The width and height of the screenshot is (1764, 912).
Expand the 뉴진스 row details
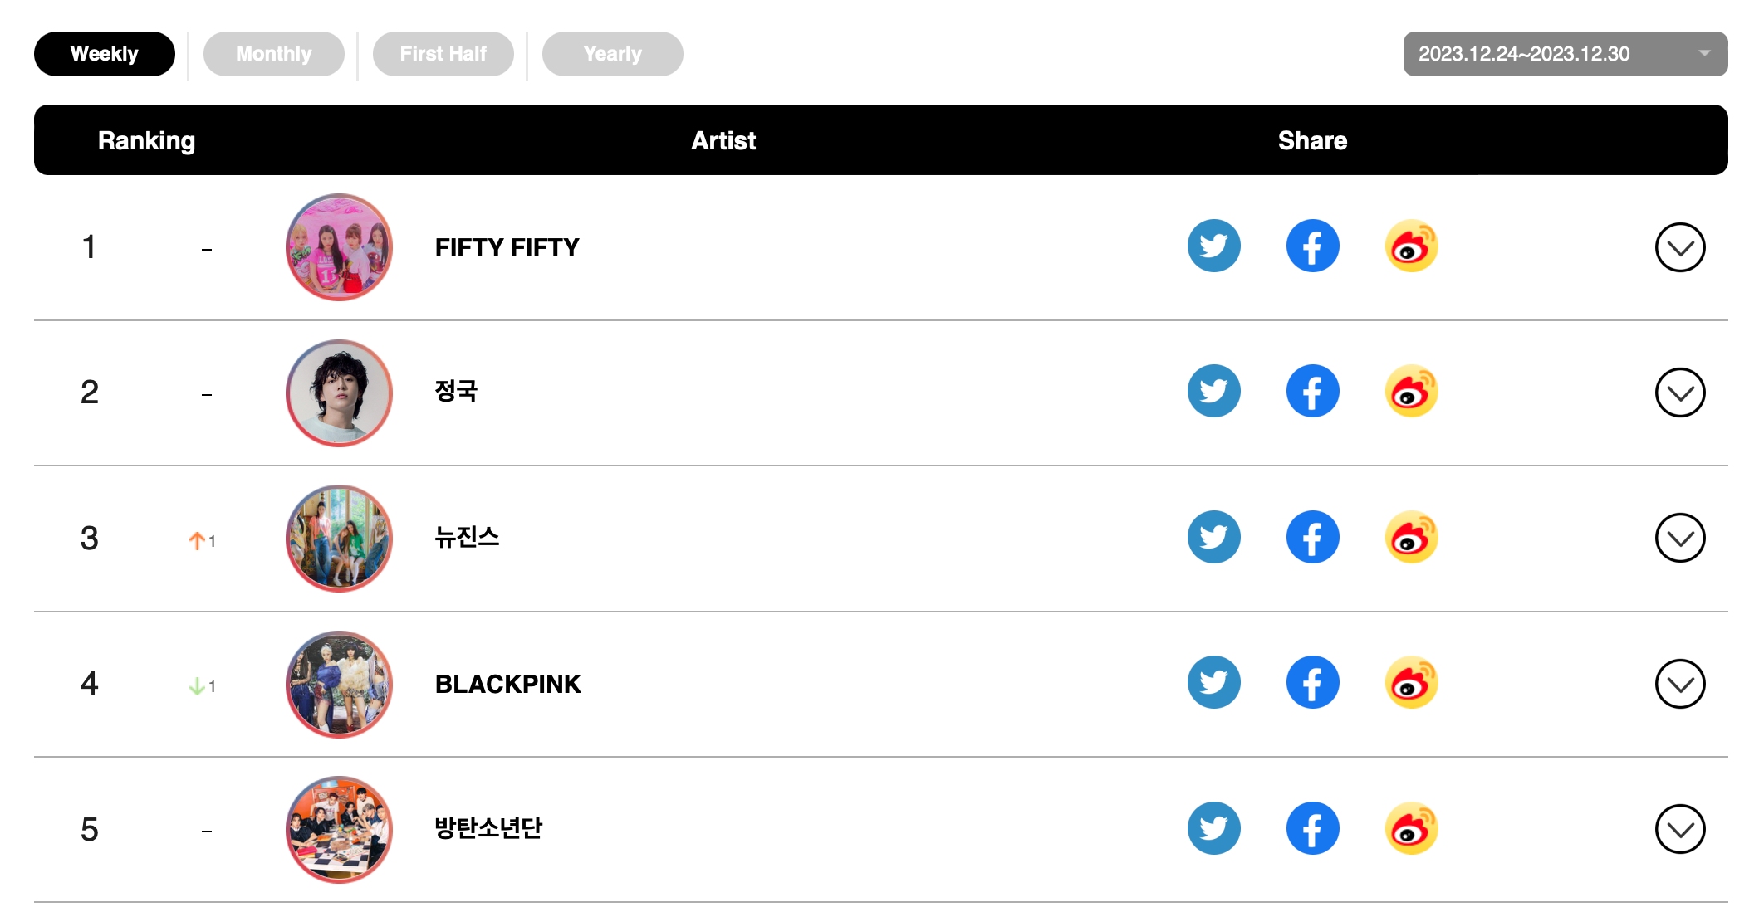coord(1679,539)
